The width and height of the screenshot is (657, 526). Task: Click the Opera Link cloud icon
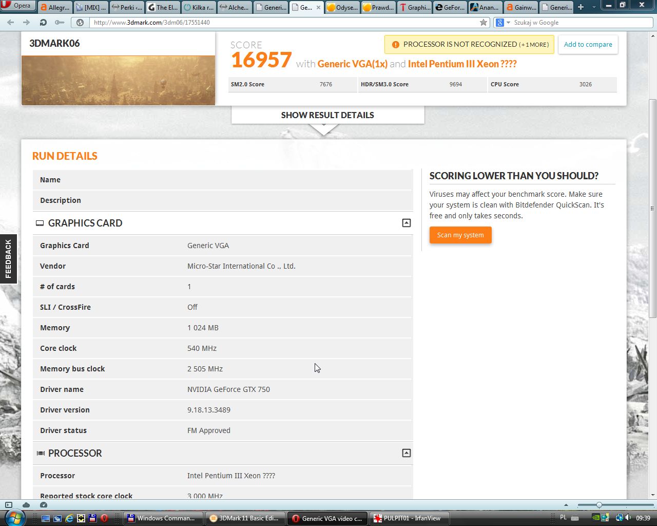click(x=26, y=505)
